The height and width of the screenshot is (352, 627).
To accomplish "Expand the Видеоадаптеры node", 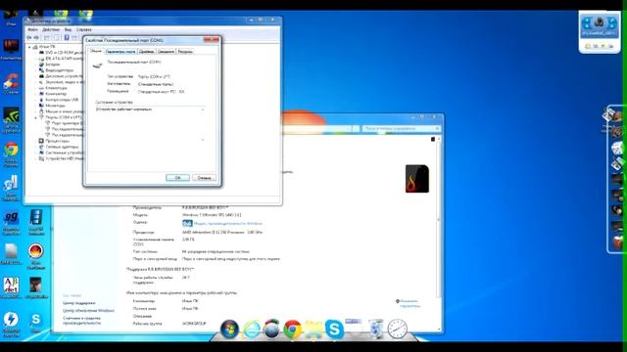I will pos(35,70).
